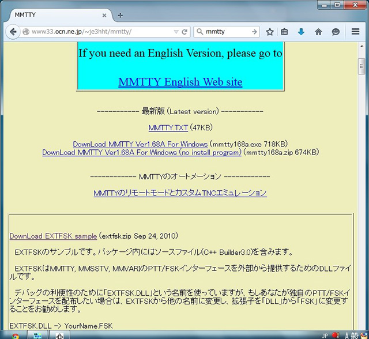This screenshot has height=339, width=369.
Task: Open Chrome from the taskbar
Action: pyautogui.click(x=16, y=336)
